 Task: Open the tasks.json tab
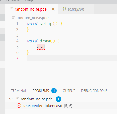point(76,9)
